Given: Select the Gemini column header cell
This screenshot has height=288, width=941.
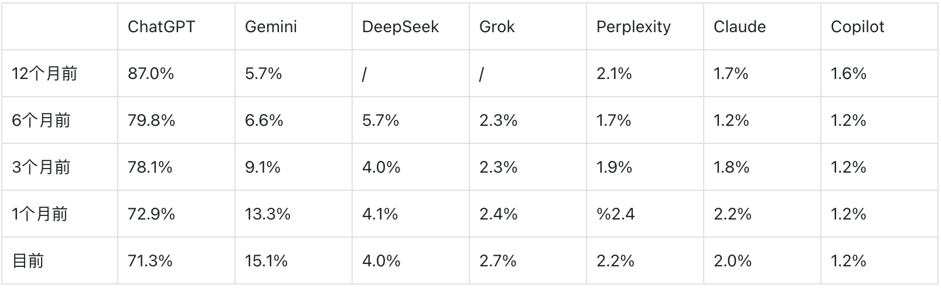Looking at the screenshot, I should 271,27.
